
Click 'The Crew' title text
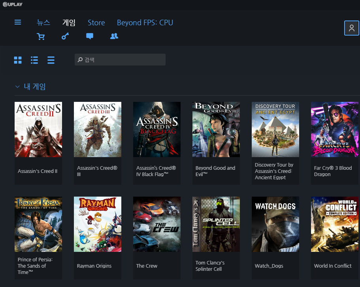[147, 266]
